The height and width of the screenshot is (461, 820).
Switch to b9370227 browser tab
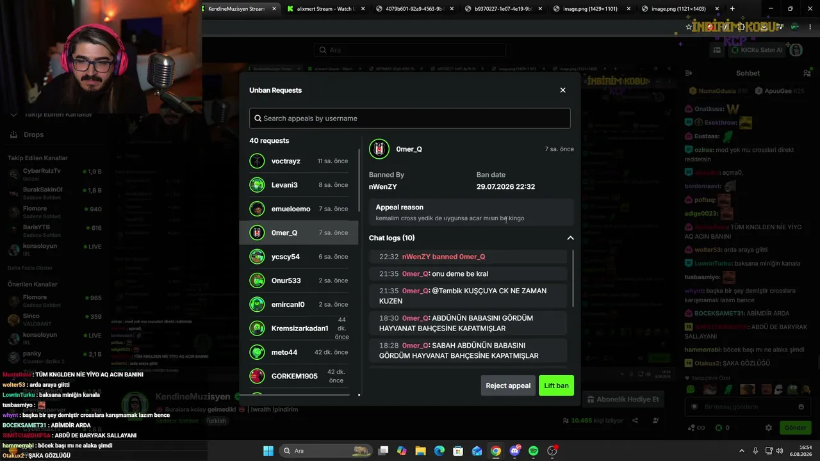(504, 9)
